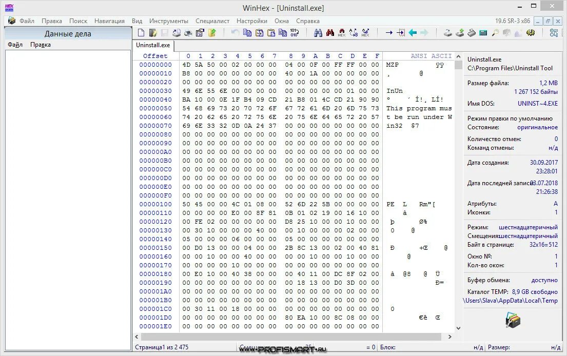Viewport: 567px width, 356px height.
Task: Click the cyan Back arrow icon
Action: [413, 33]
